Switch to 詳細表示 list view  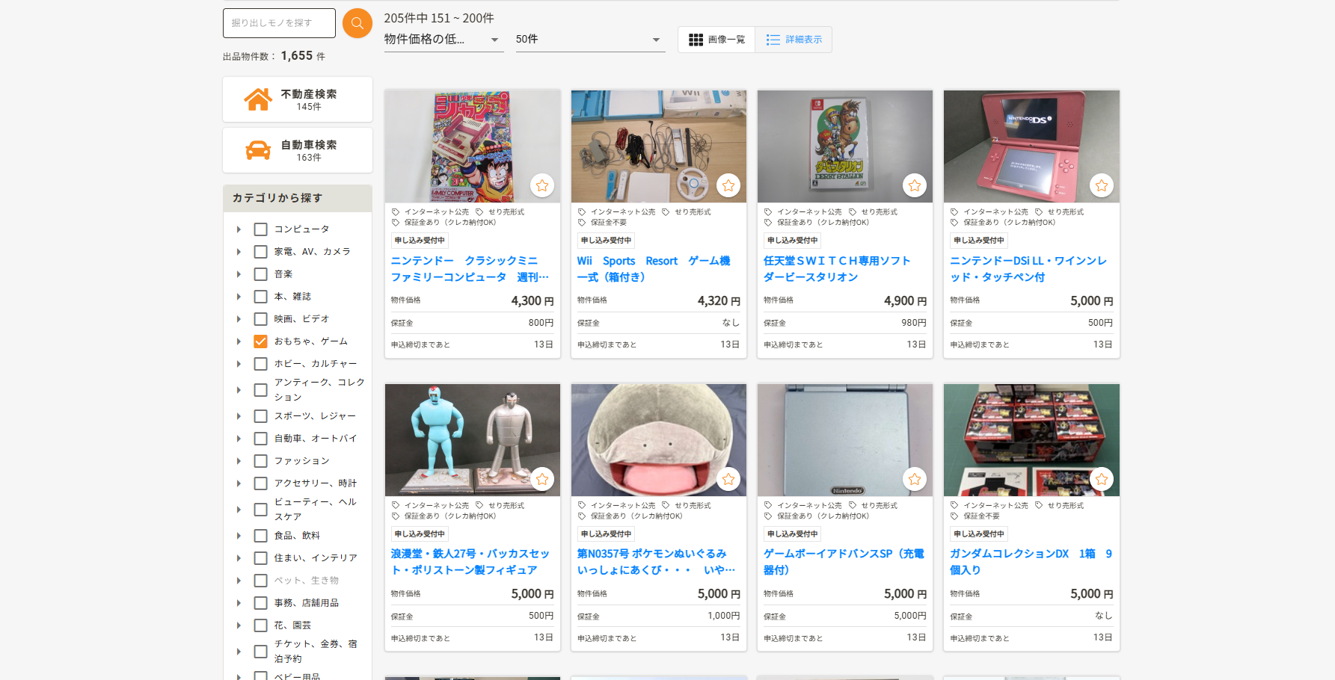(x=794, y=40)
